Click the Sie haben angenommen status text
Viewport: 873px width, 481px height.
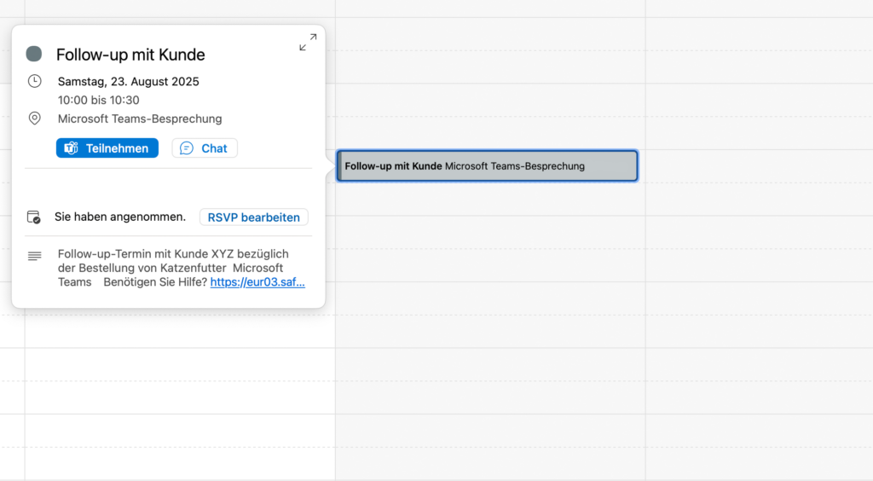(x=120, y=217)
